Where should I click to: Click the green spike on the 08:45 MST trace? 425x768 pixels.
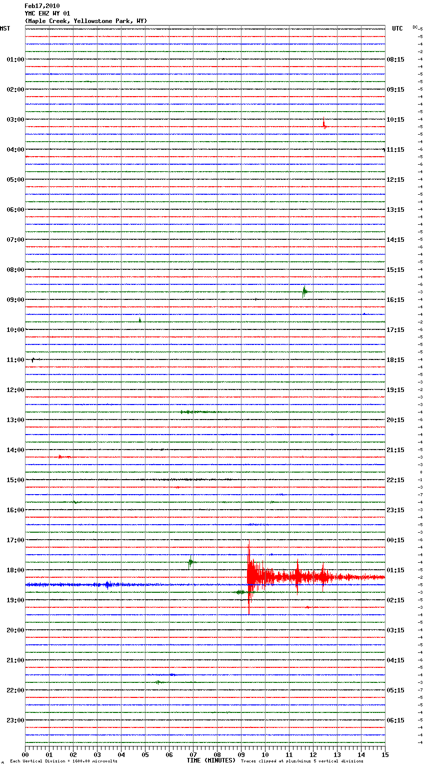tap(304, 292)
